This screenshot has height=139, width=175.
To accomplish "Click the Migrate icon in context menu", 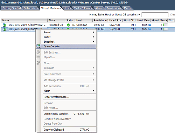I will click(38, 57).
